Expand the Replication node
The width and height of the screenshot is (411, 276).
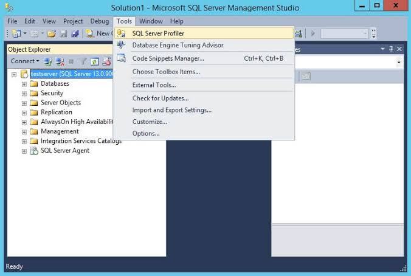pyautogui.click(x=24, y=113)
